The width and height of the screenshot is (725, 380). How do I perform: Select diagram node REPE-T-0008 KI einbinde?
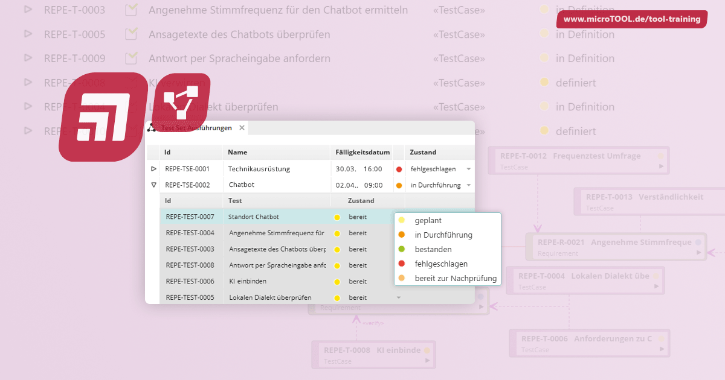click(374, 355)
